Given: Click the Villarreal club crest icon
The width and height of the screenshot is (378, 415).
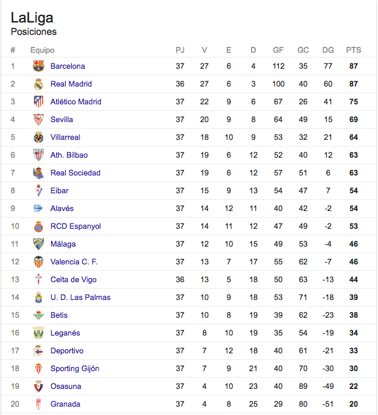Looking at the screenshot, I should (39, 137).
